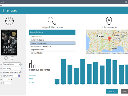The width and height of the screenshot is (128, 96).
Task: Click the Mar bar in the chart
Action: coord(63,71)
